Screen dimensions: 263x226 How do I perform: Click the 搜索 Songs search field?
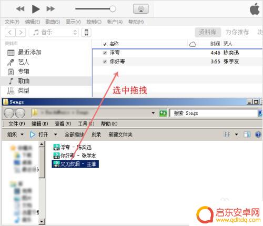pos(214,113)
